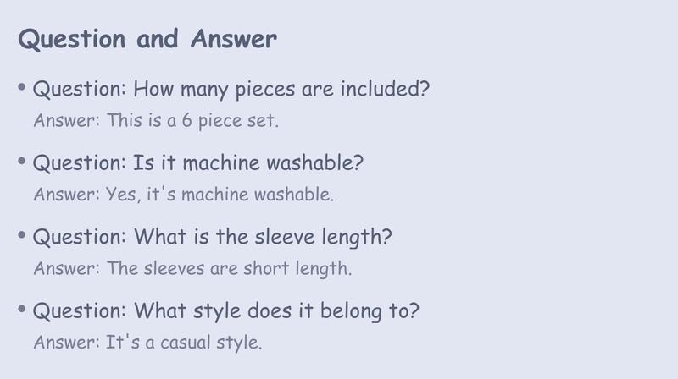The height and width of the screenshot is (379, 678).
Task: Click the question "What is the sleeve length?"
Action: tap(263, 238)
